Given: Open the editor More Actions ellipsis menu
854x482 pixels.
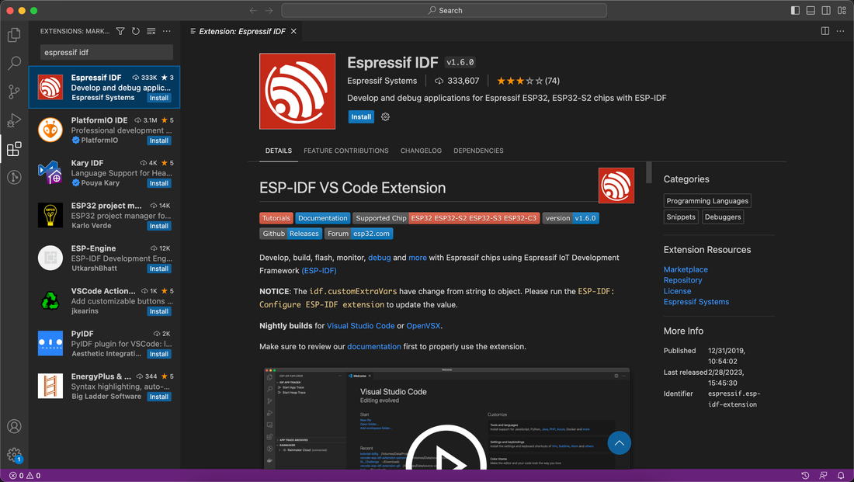Looking at the screenshot, I should pos(842,31).
